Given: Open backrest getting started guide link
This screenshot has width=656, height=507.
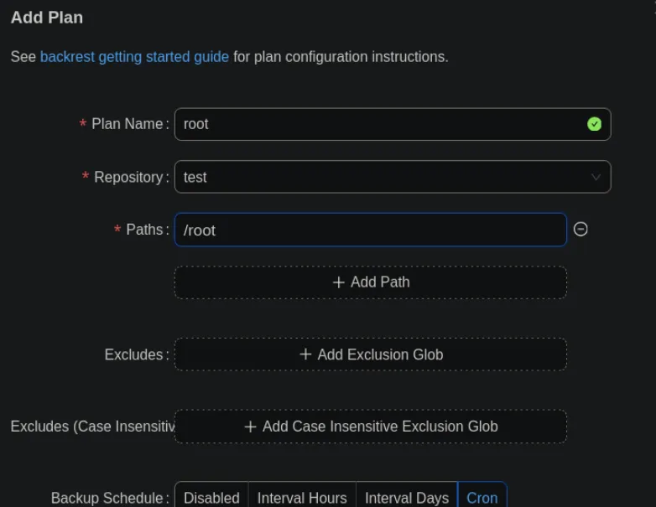Looking at the screenshot, I should (134, 57).
